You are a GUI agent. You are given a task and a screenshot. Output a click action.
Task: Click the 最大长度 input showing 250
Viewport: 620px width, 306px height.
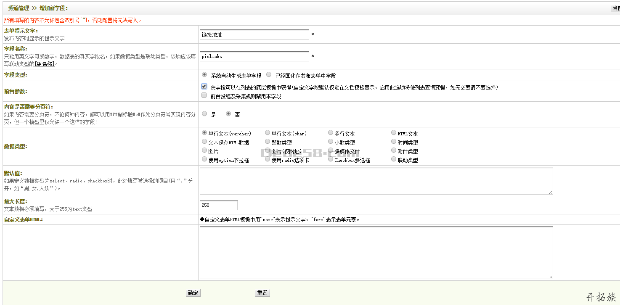219,205
